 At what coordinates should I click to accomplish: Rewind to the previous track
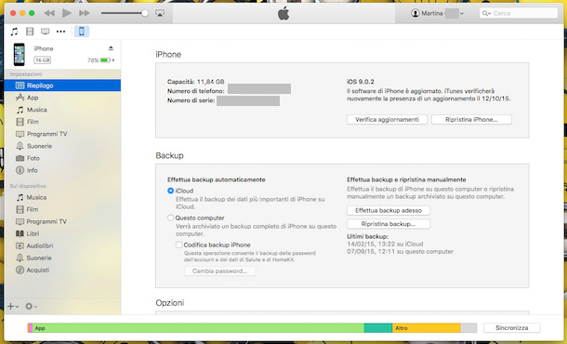(49, 13)
